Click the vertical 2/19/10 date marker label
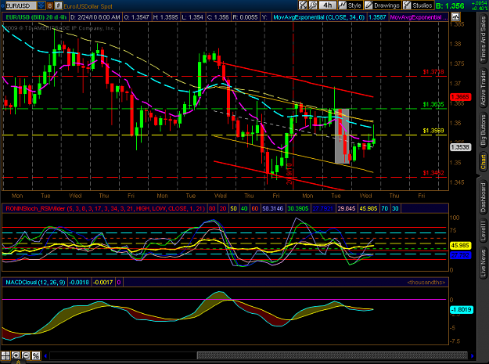Screen dimensions: 489x364 [289, 174]
